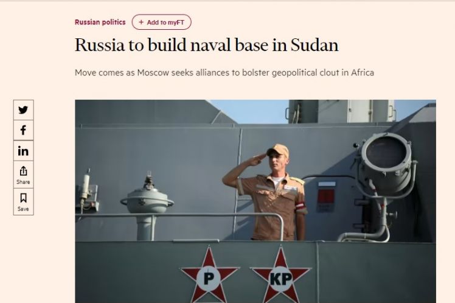Click the word Sudan in the headline
The height and width of the screenshot is (303, 455).
tap(314, 45)
